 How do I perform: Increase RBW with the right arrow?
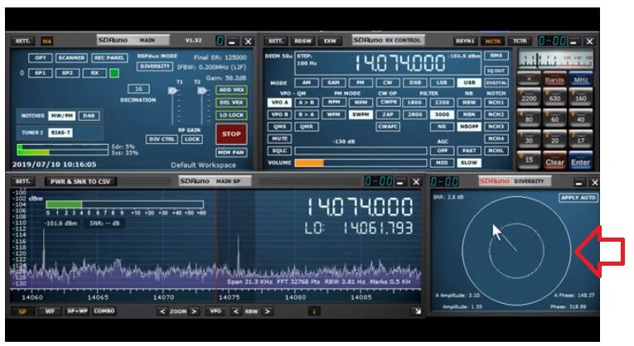[x=267, y=311]
